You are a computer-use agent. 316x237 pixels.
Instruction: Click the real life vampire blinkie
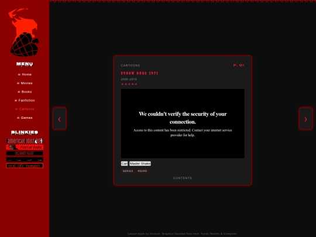coord(25,166)
